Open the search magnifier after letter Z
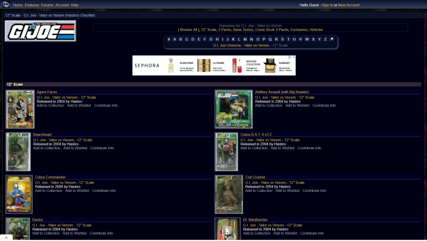 pyautogui.click(x=331, y=39)
